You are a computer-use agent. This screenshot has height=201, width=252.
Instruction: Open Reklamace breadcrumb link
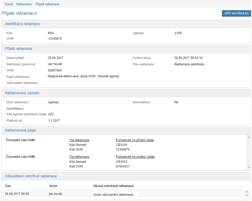point(24,4)
